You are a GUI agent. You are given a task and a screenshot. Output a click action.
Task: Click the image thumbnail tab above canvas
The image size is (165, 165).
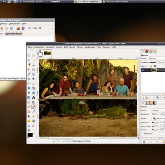(x=47, y=53)
